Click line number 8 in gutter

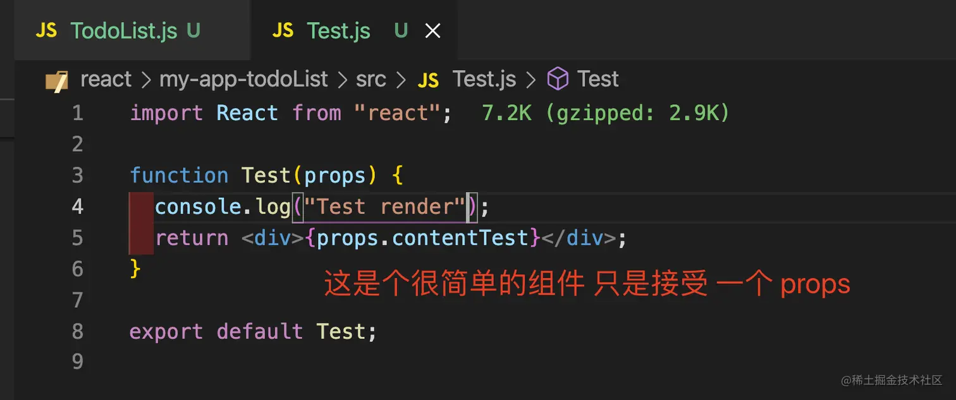coord(77,332)
